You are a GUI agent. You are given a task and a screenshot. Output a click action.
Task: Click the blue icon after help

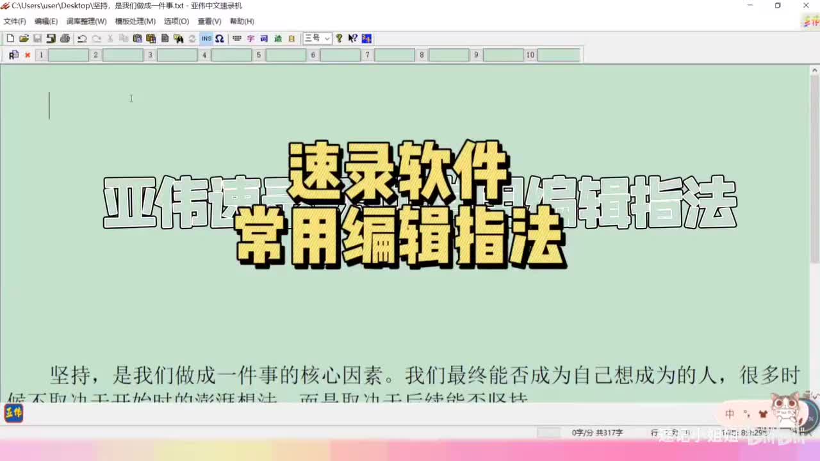tap(366, 38)
